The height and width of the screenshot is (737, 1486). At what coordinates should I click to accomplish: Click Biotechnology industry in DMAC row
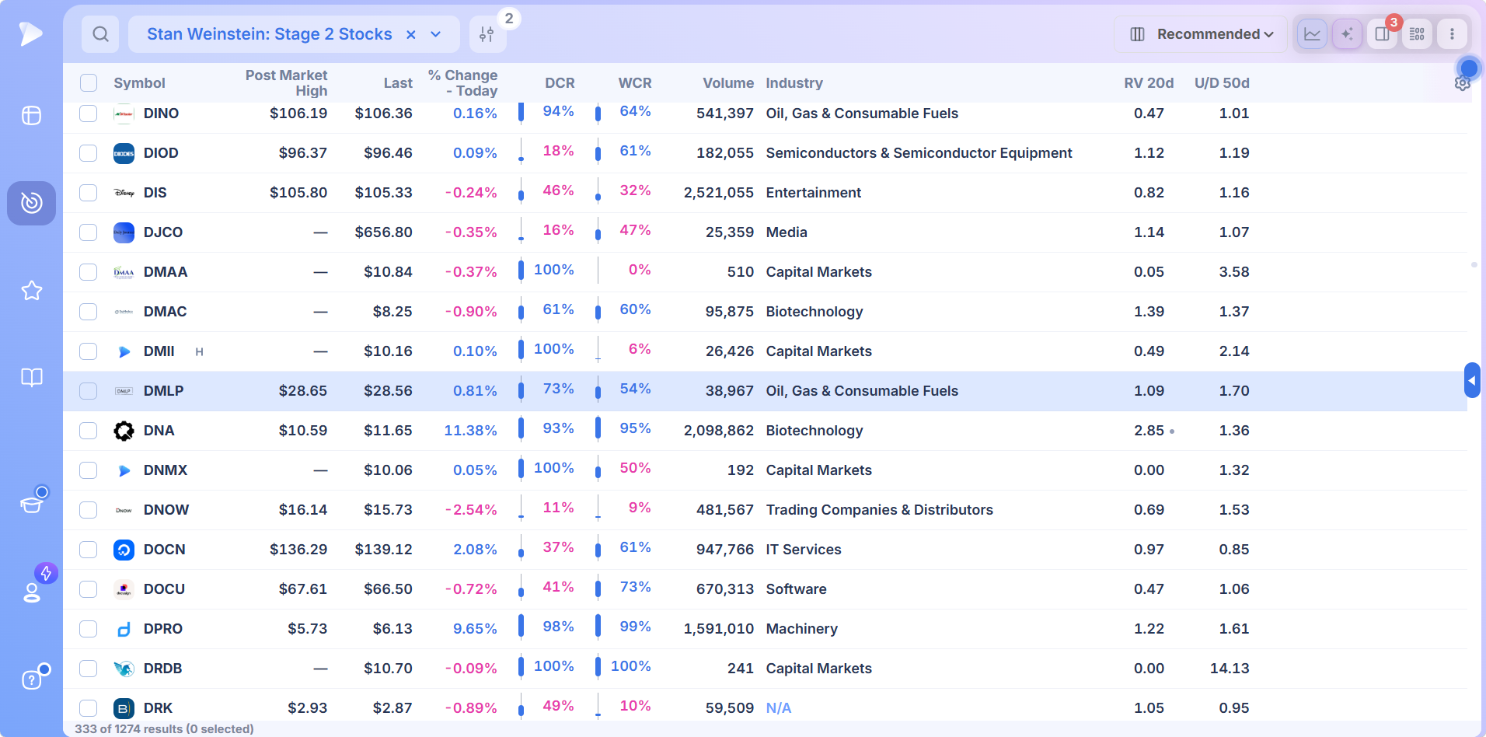click(x=815, y=312)
